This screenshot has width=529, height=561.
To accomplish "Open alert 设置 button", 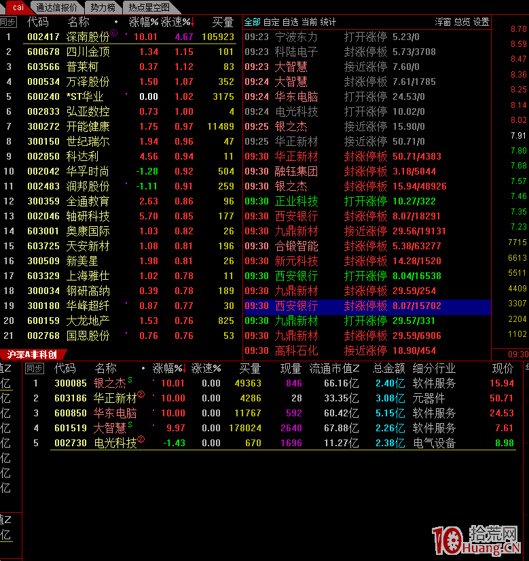I will (x=481, y=22).
